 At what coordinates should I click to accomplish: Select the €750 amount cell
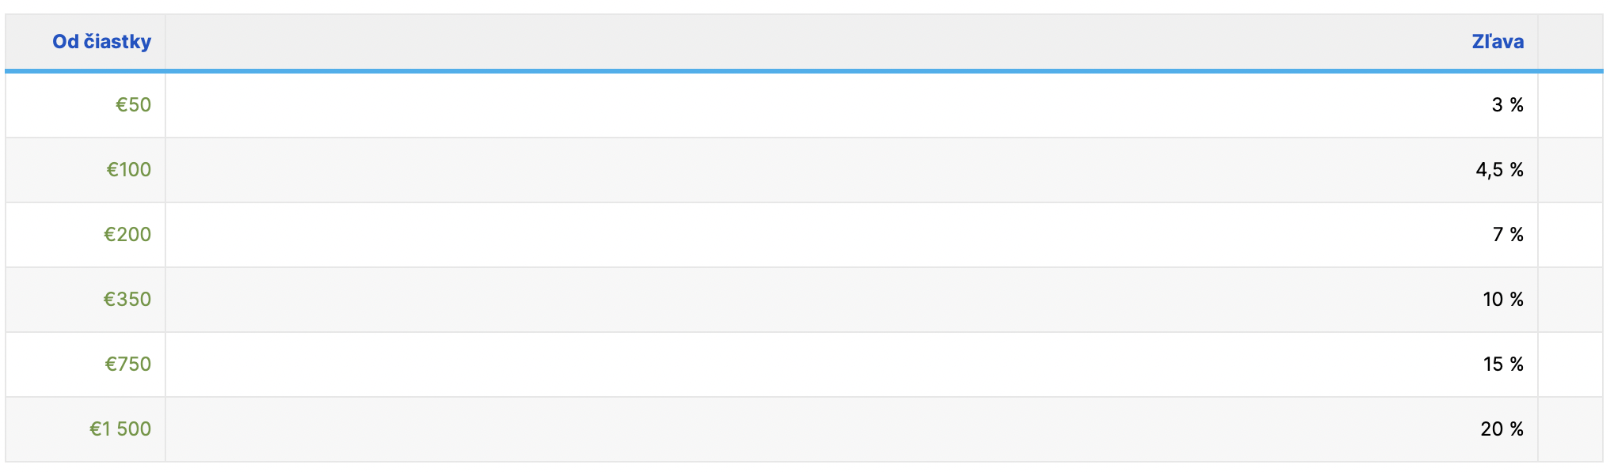(x=85, y=364)
